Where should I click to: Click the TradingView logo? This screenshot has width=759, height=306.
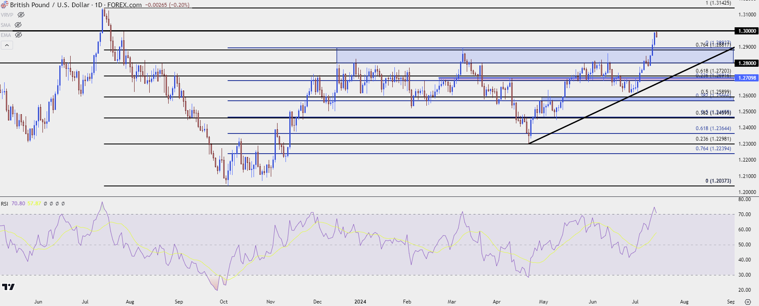click(8, 287)
